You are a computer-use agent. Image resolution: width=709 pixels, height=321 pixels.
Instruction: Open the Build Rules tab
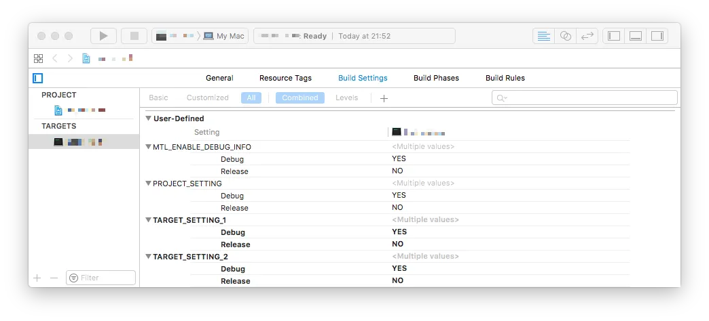(x=505, y=78)
